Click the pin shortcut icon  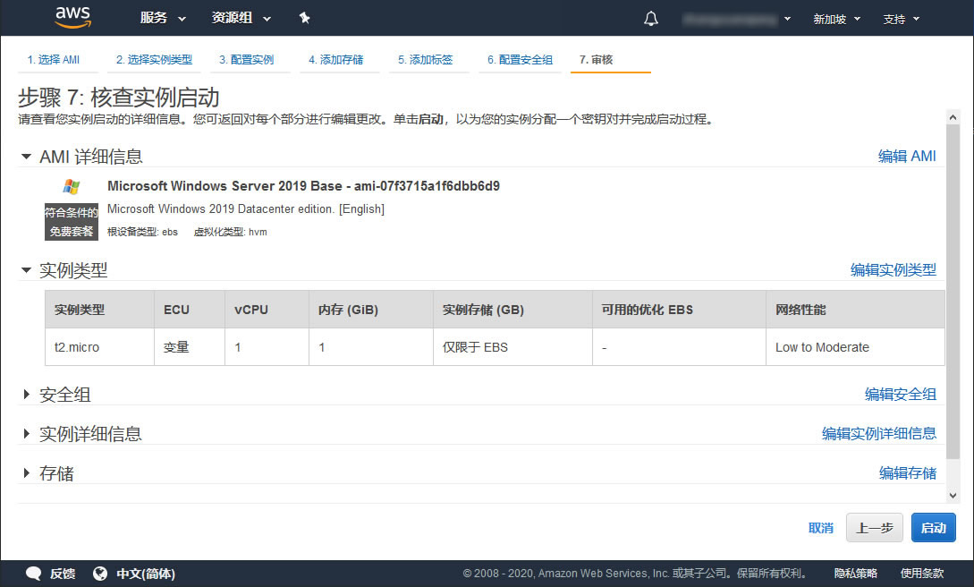(x=304, y=18)
